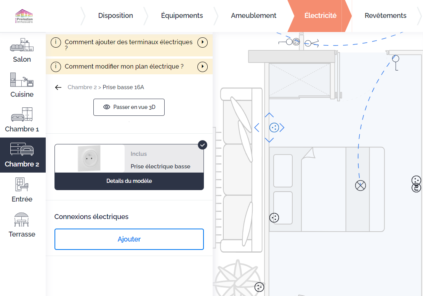Click the socket product thumbnail image
This screenshot has width=423, height=296.
[90, 158]
